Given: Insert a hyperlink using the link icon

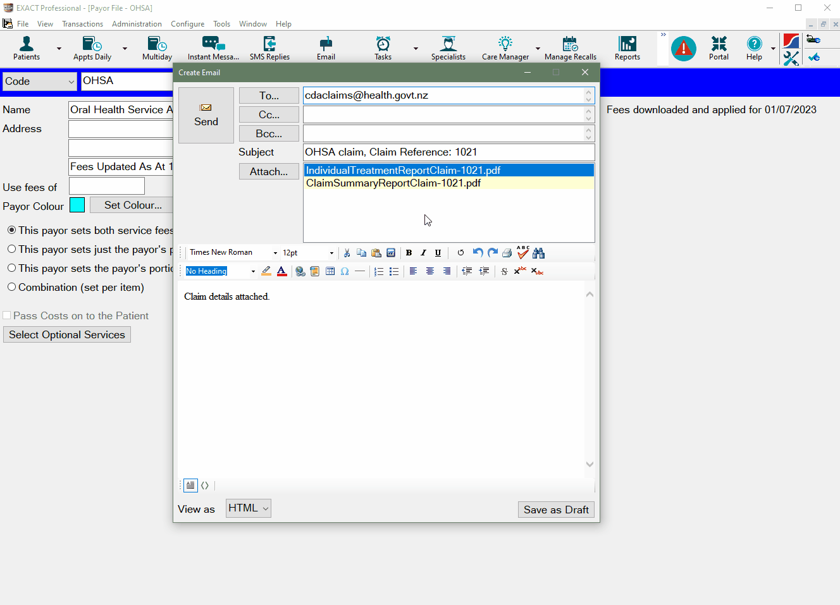Looking at the screenshot, I should click(300, 271).
